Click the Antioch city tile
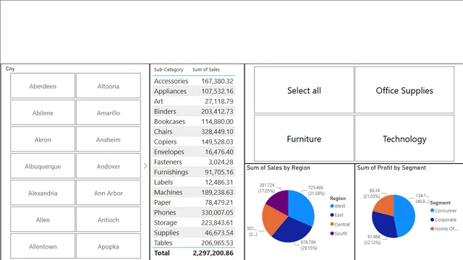The height and width of the screenshot is (260, 463). tap(109, 220)
